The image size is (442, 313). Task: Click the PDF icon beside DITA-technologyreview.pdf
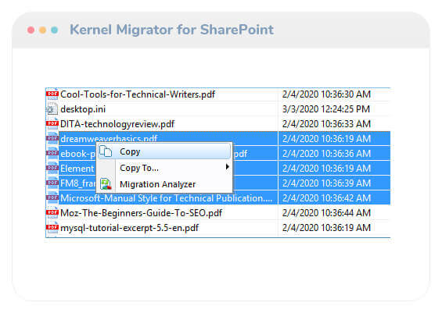(x=52, y=124)
